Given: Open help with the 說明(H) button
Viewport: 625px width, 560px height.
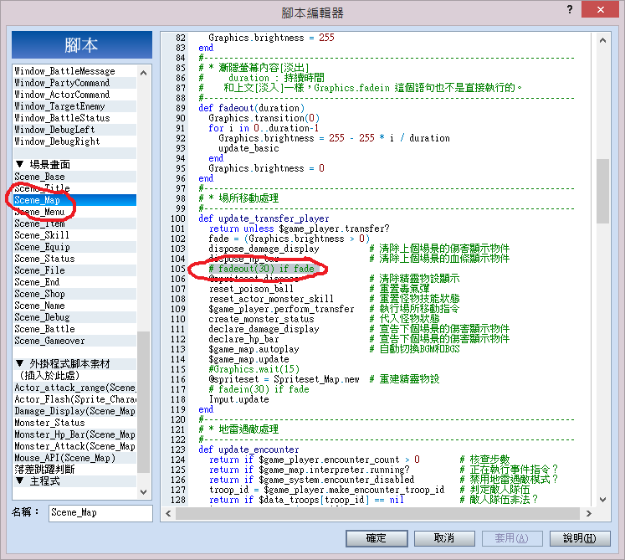Looking at the screenshot, I should point(580,538).
